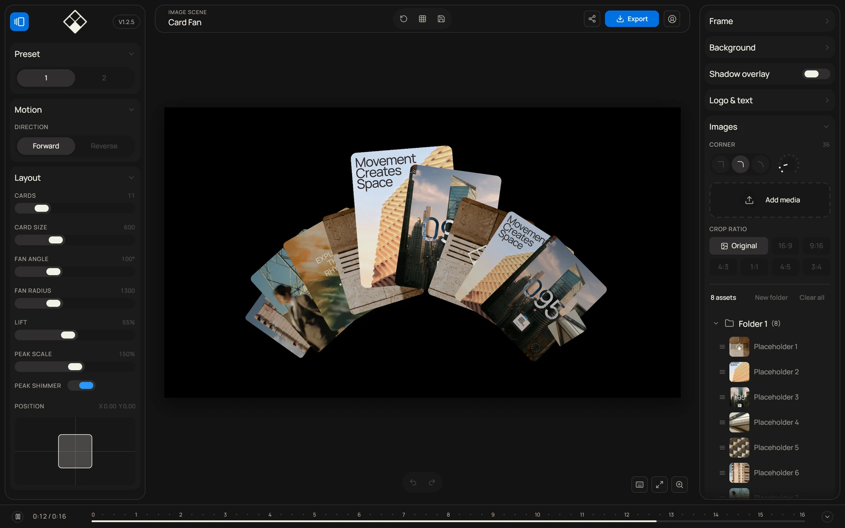845x528 pixels.
Task: Click the zoom-in magnifier icon
Action: (x=679, y=485)
